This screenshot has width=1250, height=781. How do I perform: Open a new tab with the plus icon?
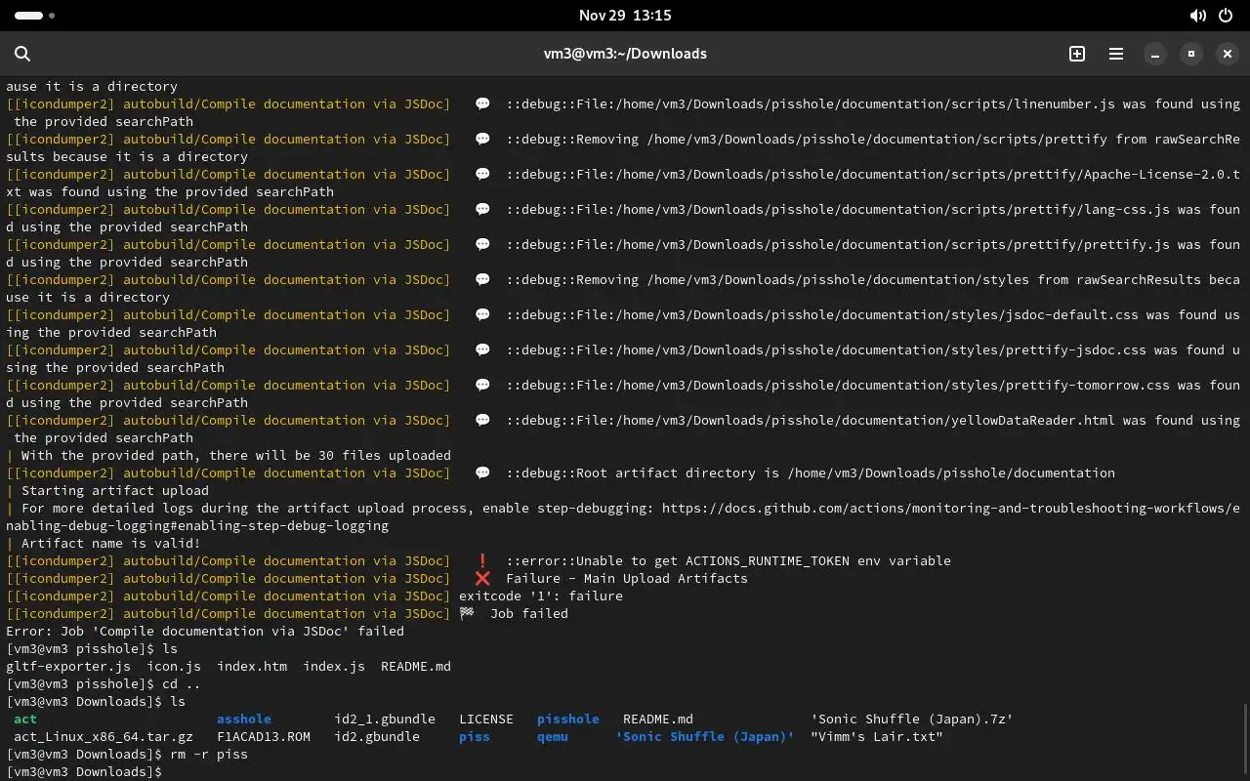(1077, 54)
